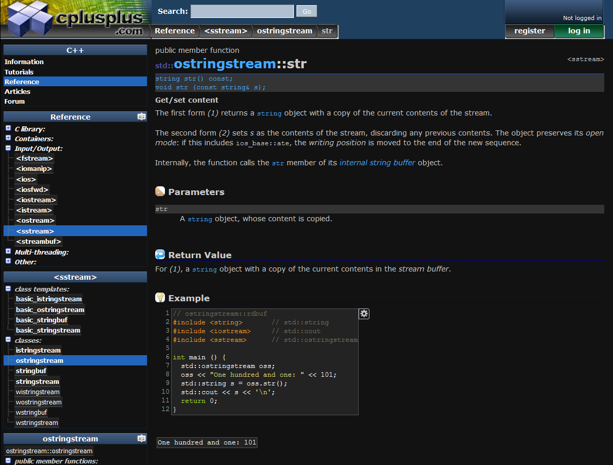Switch to the str breadcrumb tab
The image size is (613, 465).
327,31
